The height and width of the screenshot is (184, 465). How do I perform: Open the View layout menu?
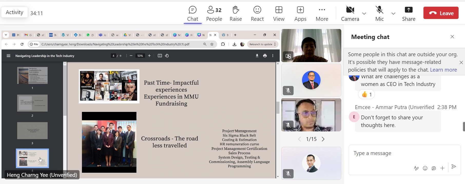(x=279, y=14)
